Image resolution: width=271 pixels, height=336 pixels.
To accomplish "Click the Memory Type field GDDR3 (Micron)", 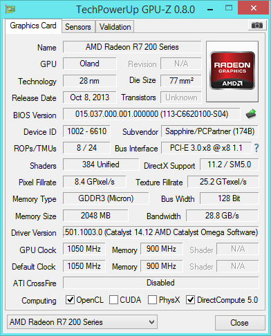I will pos(106,198).
